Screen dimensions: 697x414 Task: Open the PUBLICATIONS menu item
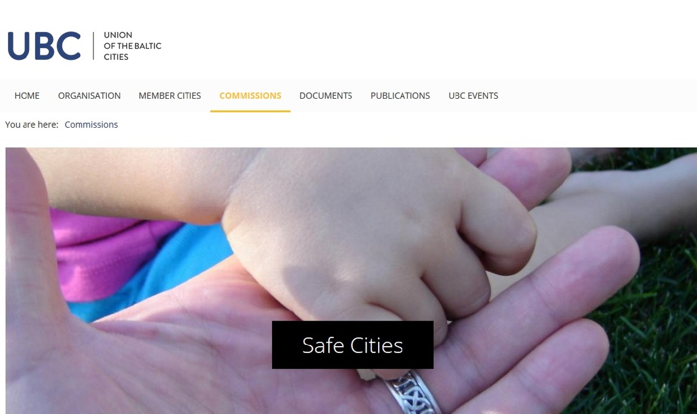[x=400, y=96]
